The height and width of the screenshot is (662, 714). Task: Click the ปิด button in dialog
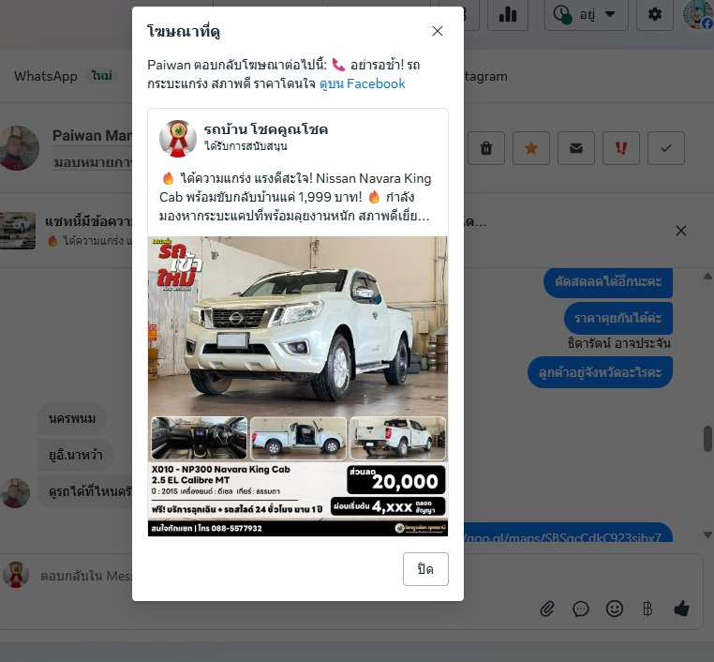point(425,569)
